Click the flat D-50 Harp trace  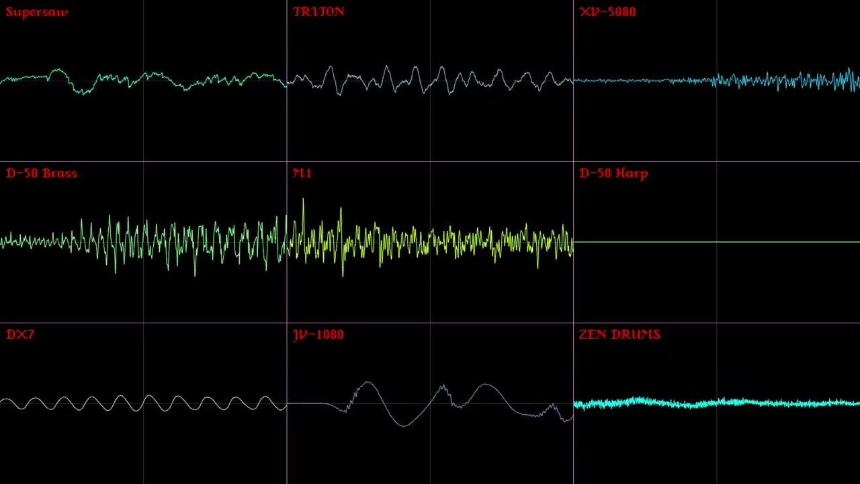pos(717,242)
